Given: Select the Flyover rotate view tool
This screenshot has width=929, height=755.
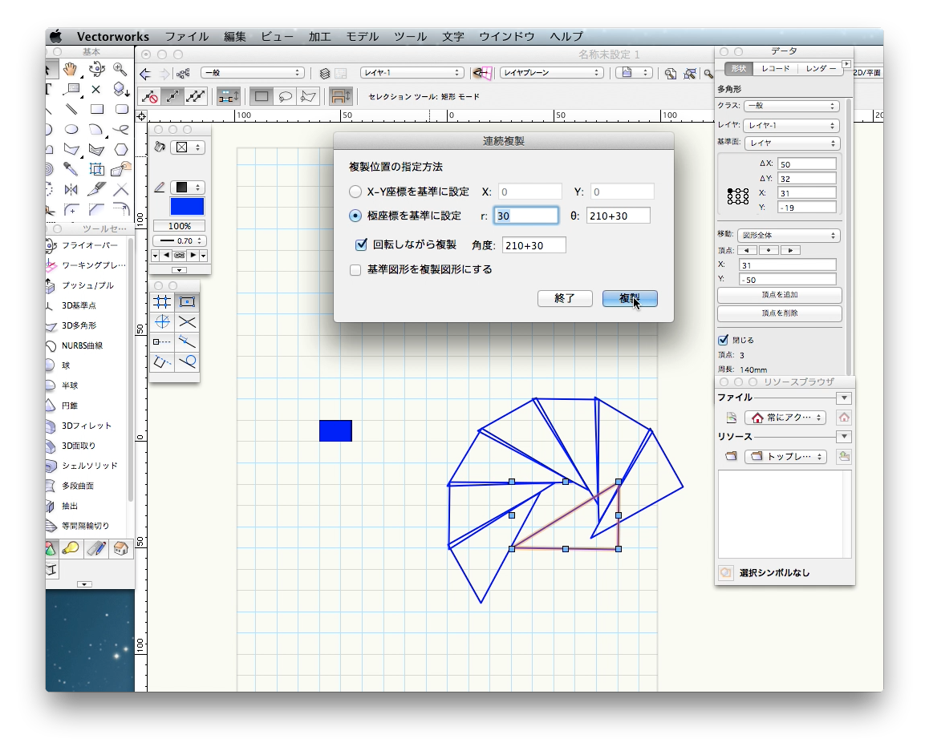Looking at the screenshot, I should tap(96, 69).
